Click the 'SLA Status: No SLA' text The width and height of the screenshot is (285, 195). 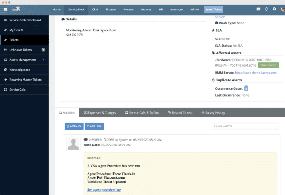[229, 46]
